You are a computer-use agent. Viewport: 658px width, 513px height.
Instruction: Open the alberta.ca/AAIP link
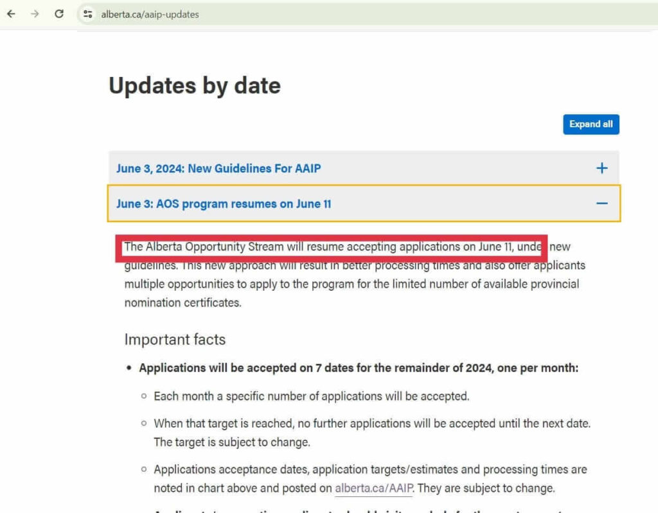point(373,489)
